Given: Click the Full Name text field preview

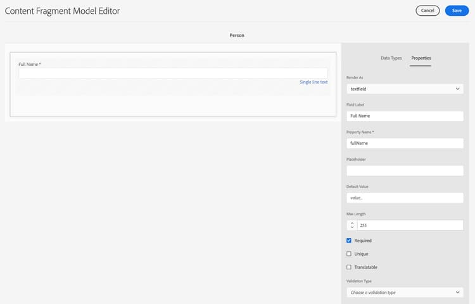Looking at the screenshot, I should tap(173, 73).
